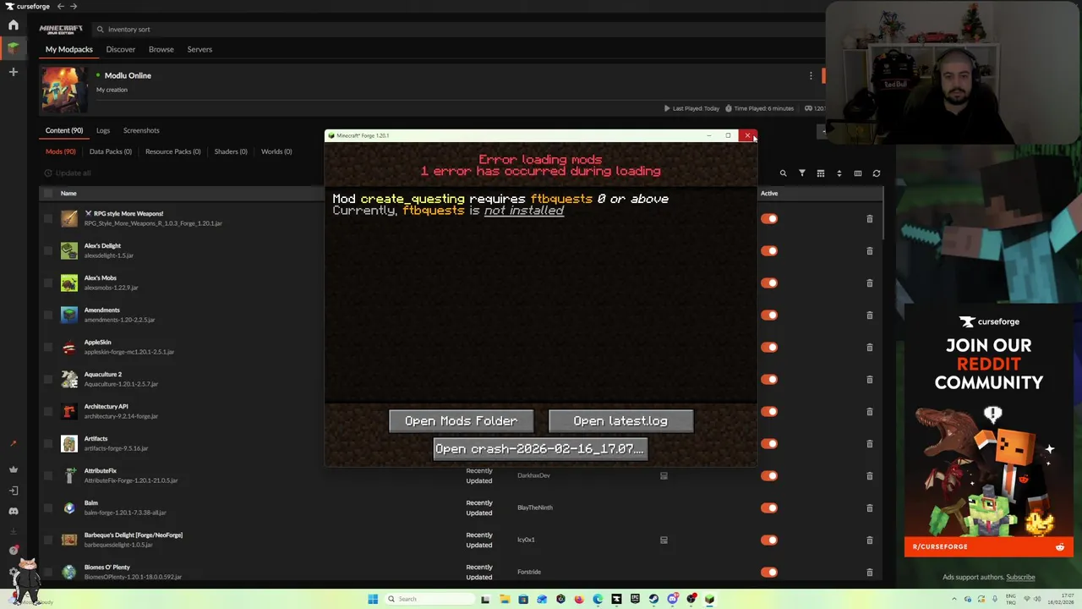Click the sign-in icon in sidebar
The image size is (1082, 609).
tap(13, 491)
